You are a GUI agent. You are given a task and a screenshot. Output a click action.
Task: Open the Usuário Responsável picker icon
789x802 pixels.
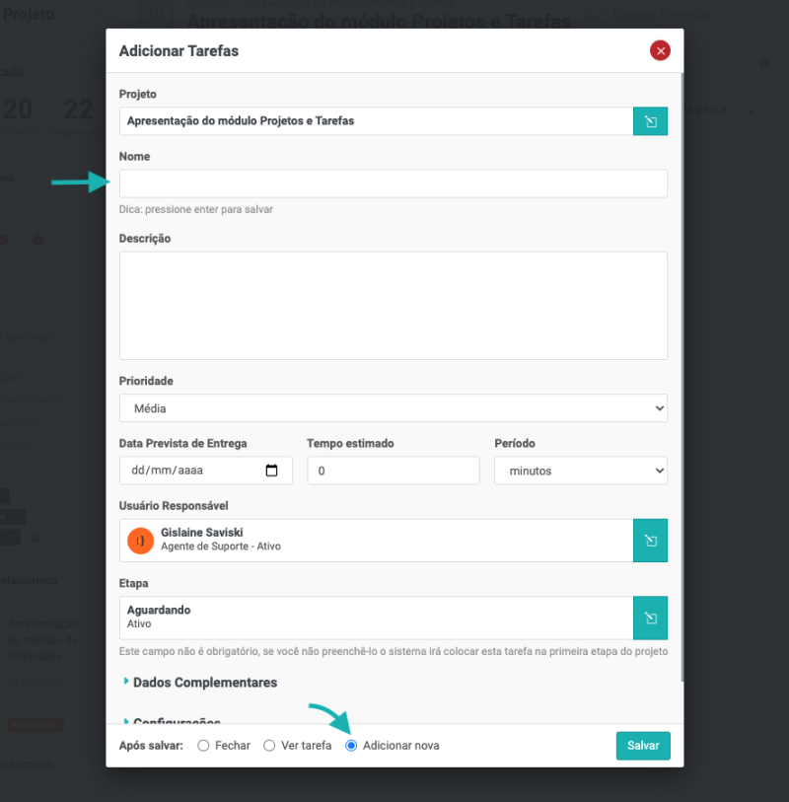pos(650,541)
